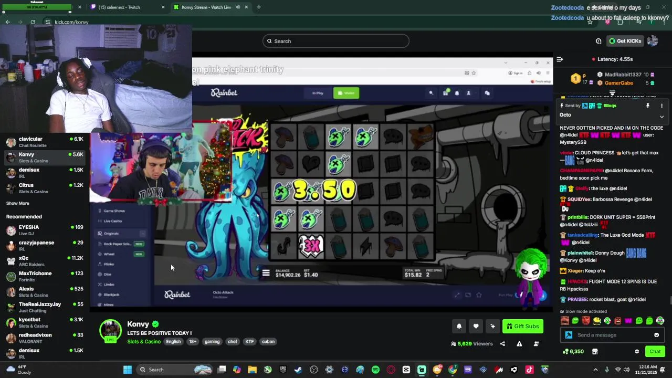Insert the purple W emote from the emote row
Viewport: 672px width, 378px height.
coord(628,320)
